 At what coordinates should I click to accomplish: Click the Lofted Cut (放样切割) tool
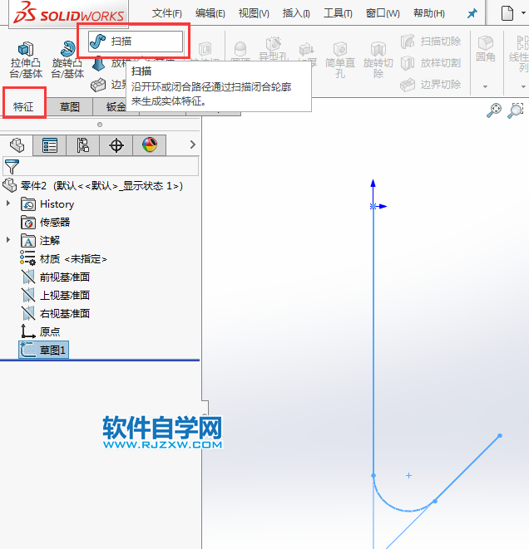pos(431,63)
